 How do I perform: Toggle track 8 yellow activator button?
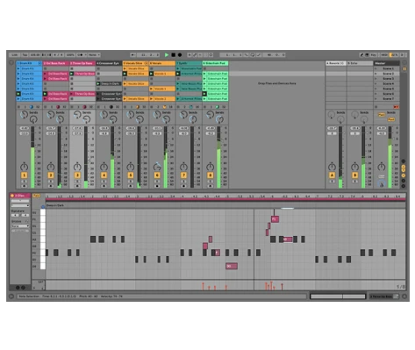(210, 175)
